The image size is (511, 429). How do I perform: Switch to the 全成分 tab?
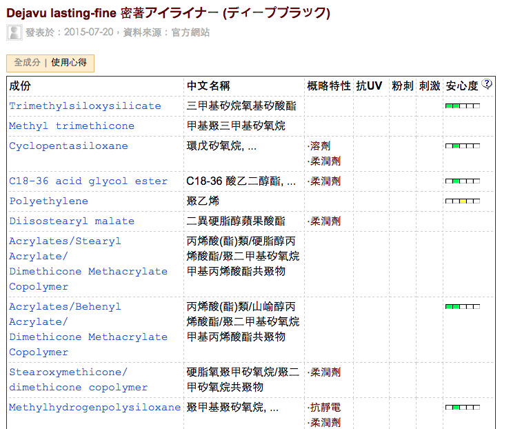tap(28, 63)
